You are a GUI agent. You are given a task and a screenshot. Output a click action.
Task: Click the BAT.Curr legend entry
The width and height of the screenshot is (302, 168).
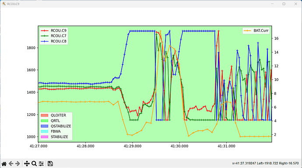pos(256,31)
